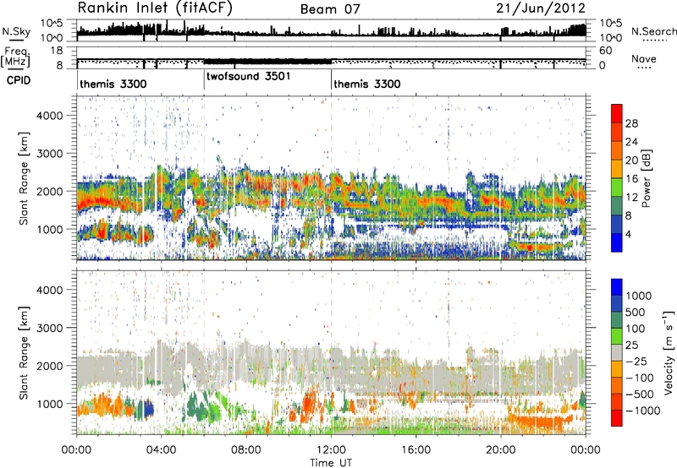
Task: Click the 'Velocity [m s-1]' colorbar title
Action: pos(669,352)
